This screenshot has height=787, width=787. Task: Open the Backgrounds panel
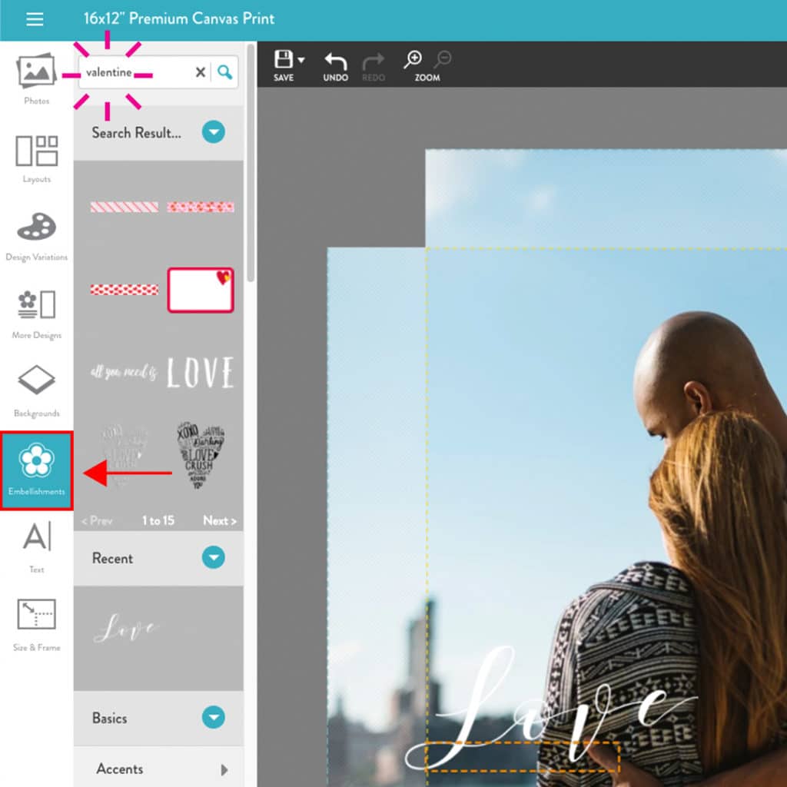click(36, 391)
